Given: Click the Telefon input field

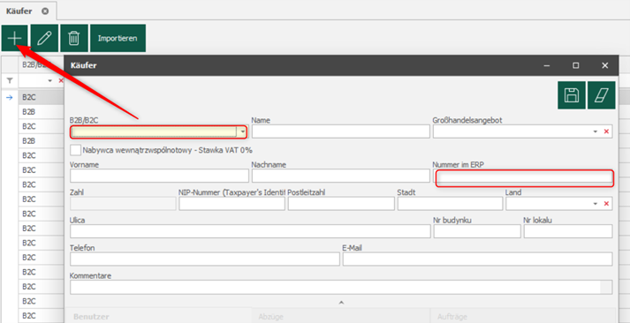Looking at the screenshot, I should pyautogui.click(x=205, y=259).
